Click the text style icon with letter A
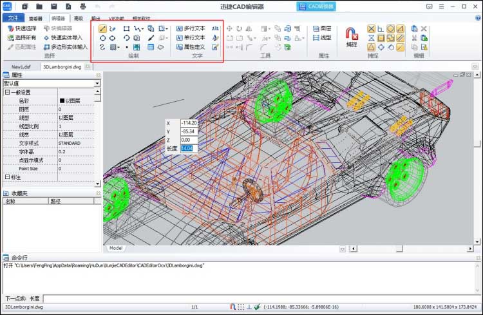The height and width of the screenshot is (315, 483). pyautogui.click(x=215, y=38)
